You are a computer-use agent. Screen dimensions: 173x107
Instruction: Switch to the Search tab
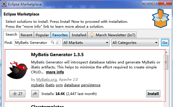click(11, 34)
